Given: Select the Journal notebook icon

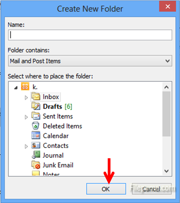Looking at the screenshot, I should [36, 155].
